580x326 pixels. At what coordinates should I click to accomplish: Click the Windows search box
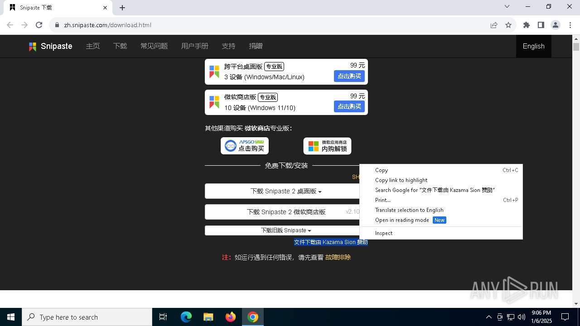[x=87, y=317]
